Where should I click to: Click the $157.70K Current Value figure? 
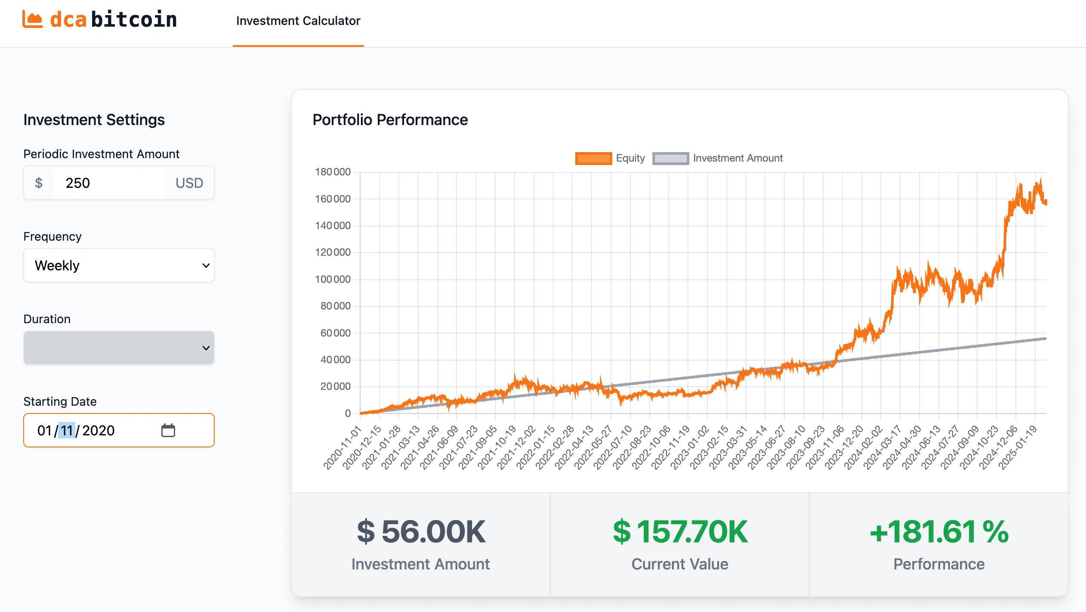(680, 532)
